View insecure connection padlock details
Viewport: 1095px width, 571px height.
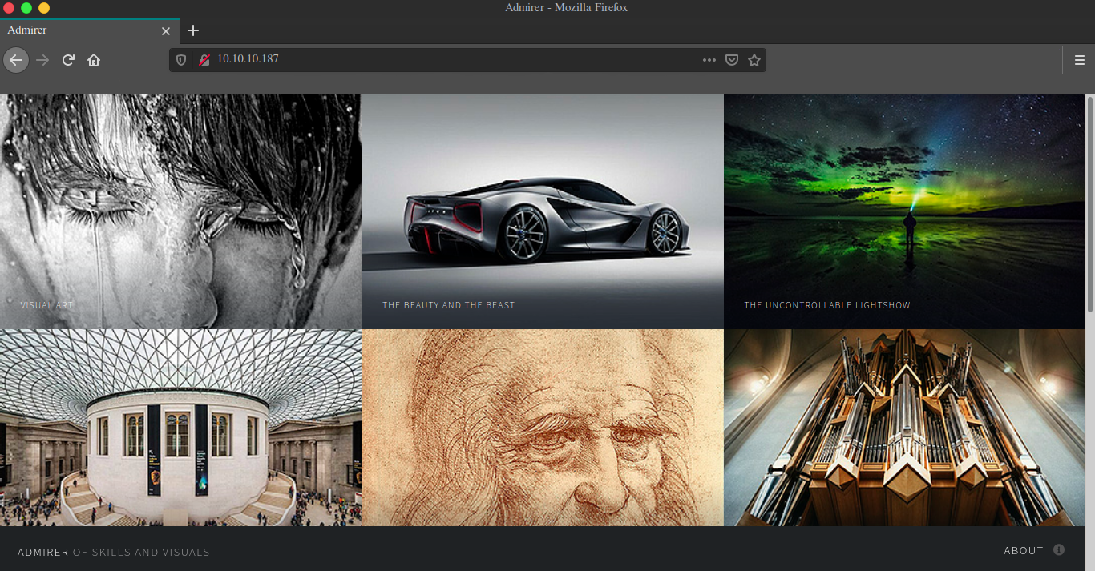(x=204, y=60)
